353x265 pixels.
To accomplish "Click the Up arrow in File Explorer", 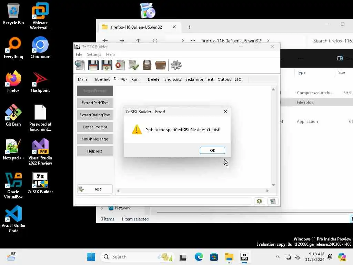I will tap(139, 41).
